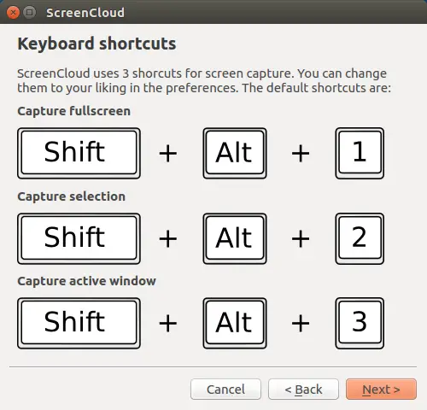Close the ScreenCloud window
Screen dimensions: 427x410
tap(13, 13)
